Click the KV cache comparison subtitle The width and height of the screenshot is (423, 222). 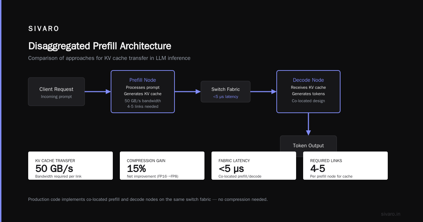click(x=109, y=58)
